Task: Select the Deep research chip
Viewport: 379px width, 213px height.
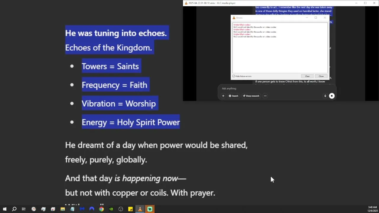Action: click(x=251, y=96)
